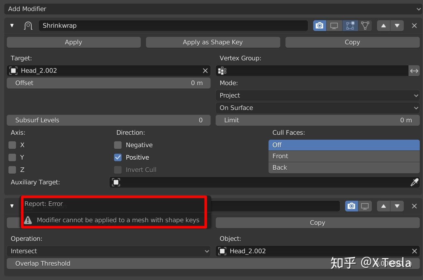Click the vertex group icon in Vertex Group field
Image resolution: width=423 pixels, height=280 pixels.
click(222, 70)
